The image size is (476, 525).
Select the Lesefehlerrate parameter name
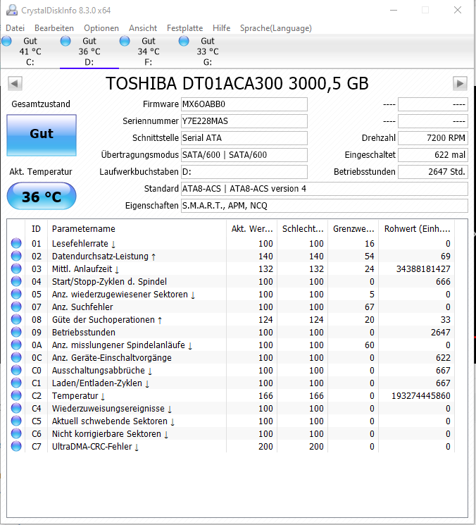[x=80, y=243]
